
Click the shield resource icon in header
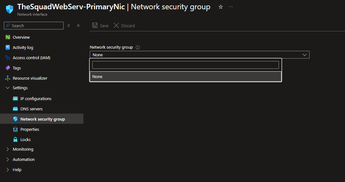[10, 9]
